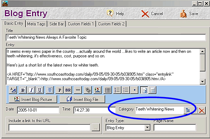Click the Time field
This screenshot has width=210, height=139.
click(95, 110)
